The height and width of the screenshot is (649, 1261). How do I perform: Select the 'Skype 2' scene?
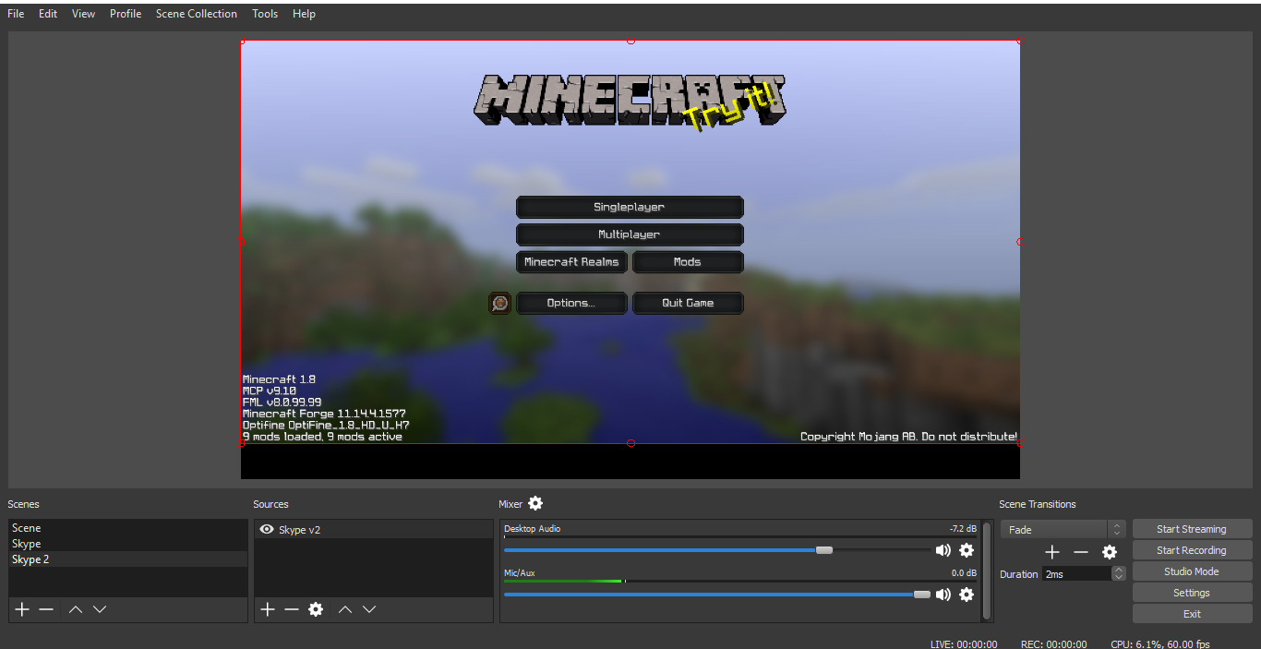point(128,559)
